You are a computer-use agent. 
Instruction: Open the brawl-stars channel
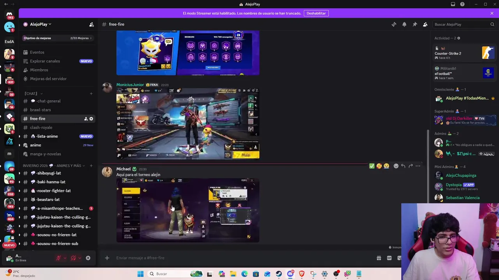coord(58,110)
